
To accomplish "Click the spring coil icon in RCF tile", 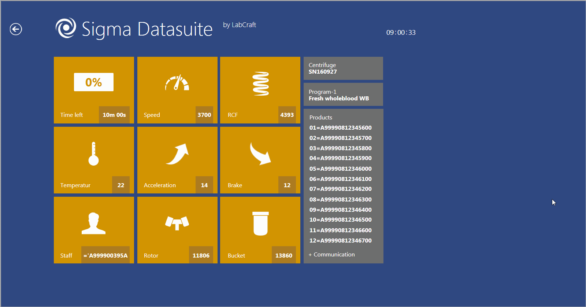I will pos(261,84).
